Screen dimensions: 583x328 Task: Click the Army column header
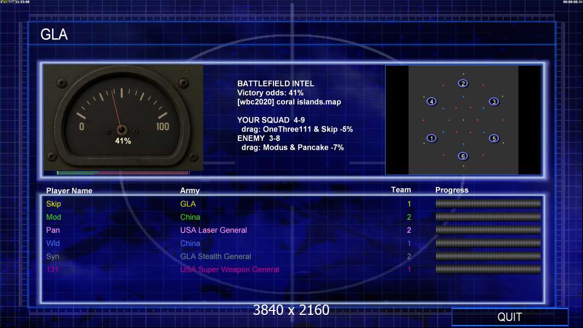[190, 190]
